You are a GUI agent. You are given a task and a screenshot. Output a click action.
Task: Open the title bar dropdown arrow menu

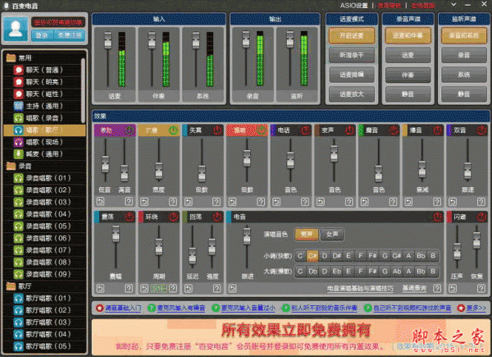pos(453,5)
